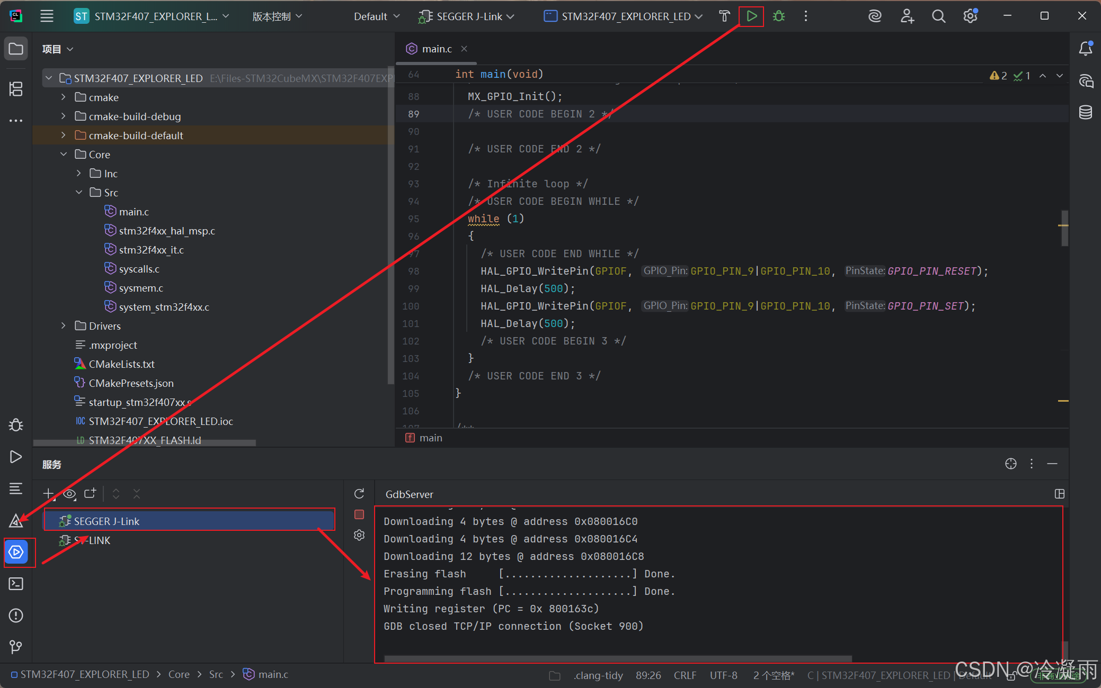Open SEGGER J-Link debug server dropdown

tap(466, 16)
